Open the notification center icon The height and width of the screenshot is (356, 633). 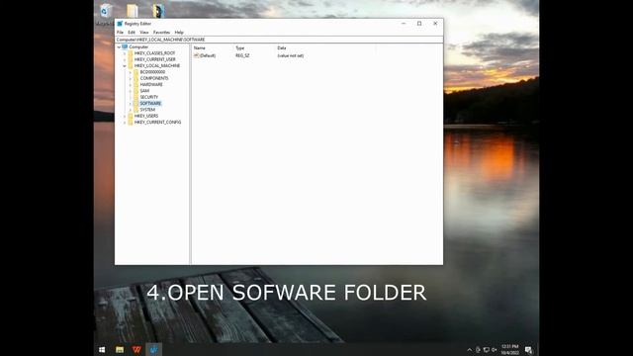coord(528,350)
